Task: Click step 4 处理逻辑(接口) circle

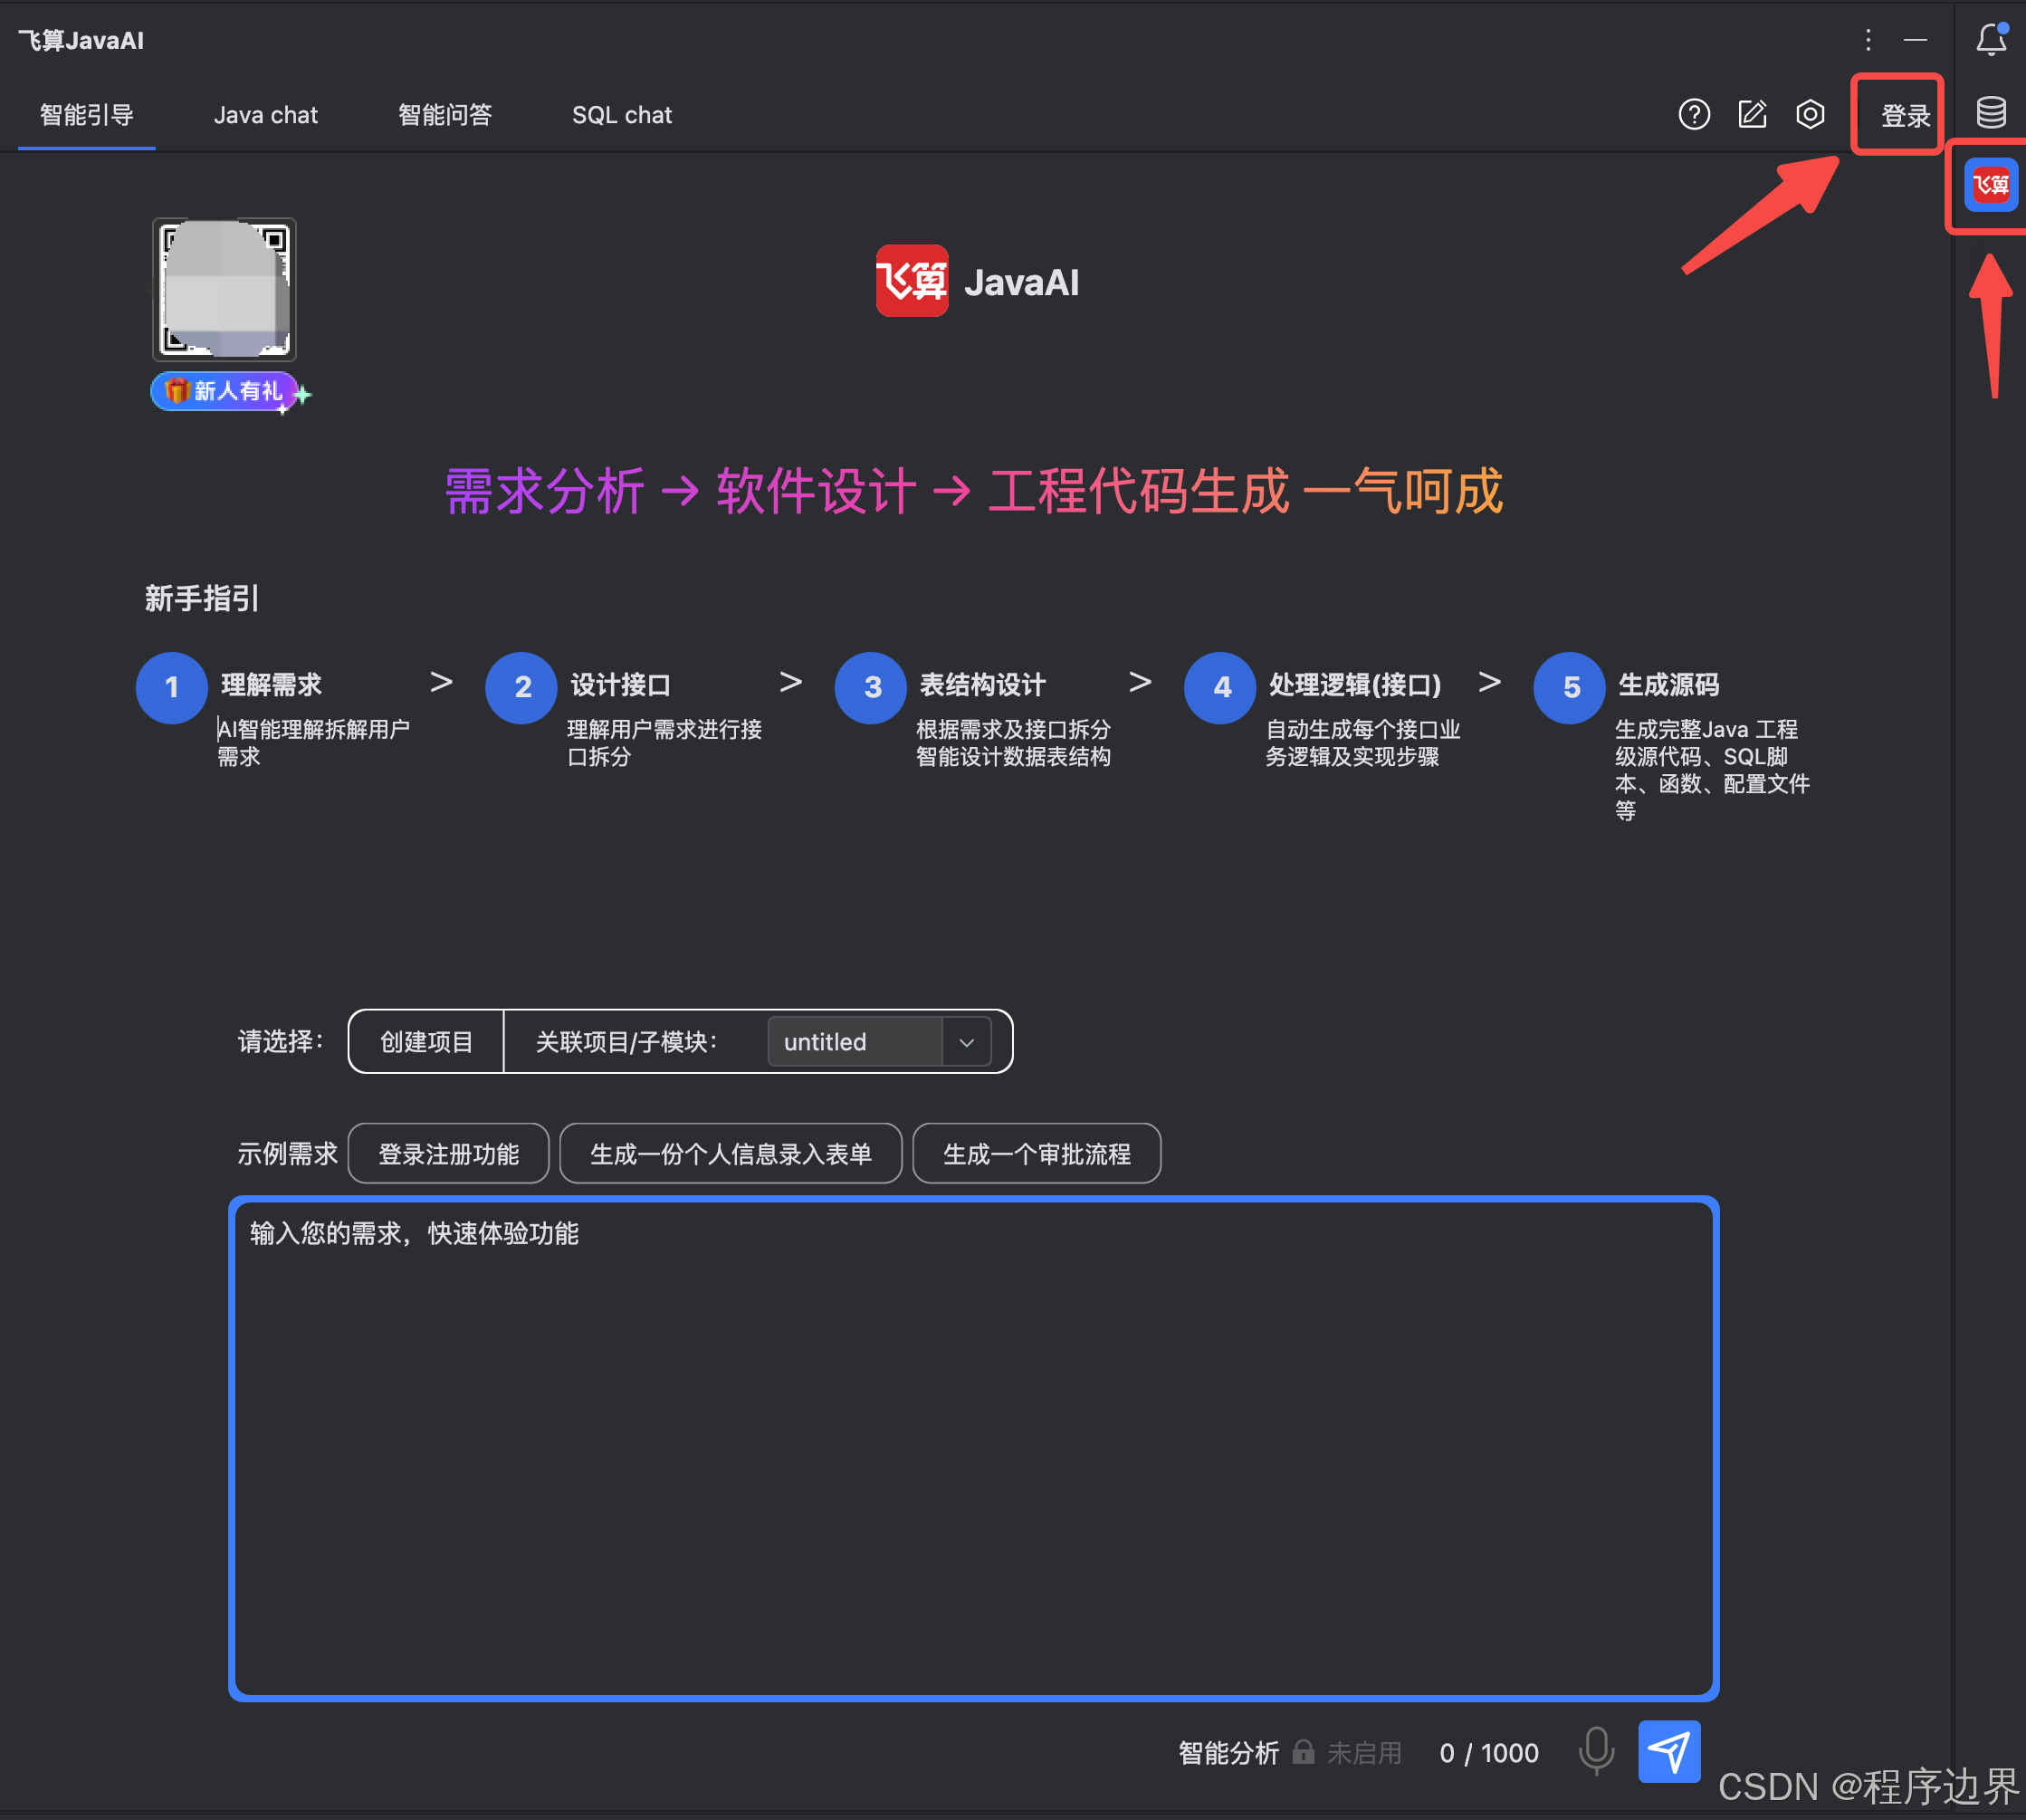Action: [x=1219, y=687]
